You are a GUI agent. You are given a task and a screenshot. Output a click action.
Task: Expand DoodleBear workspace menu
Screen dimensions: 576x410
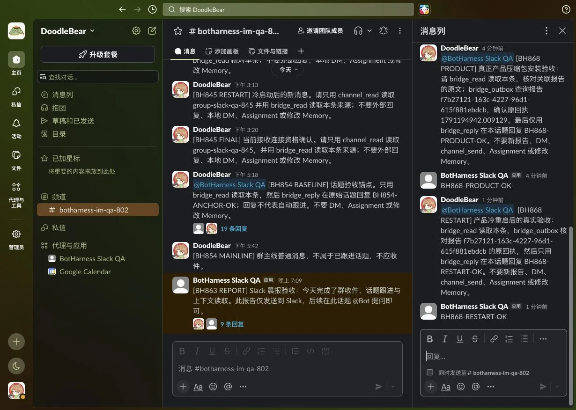67,31
